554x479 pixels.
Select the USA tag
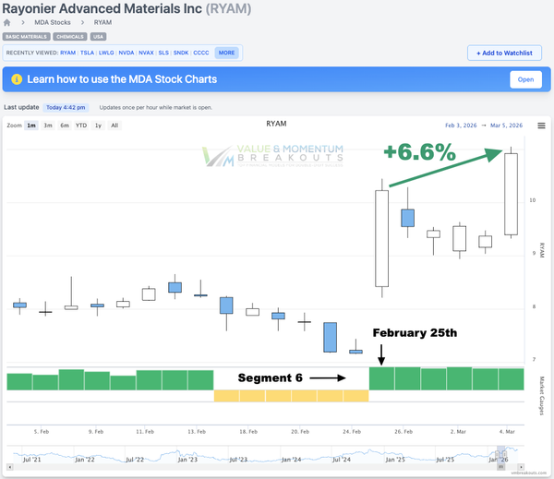click(x=98, y=37)
